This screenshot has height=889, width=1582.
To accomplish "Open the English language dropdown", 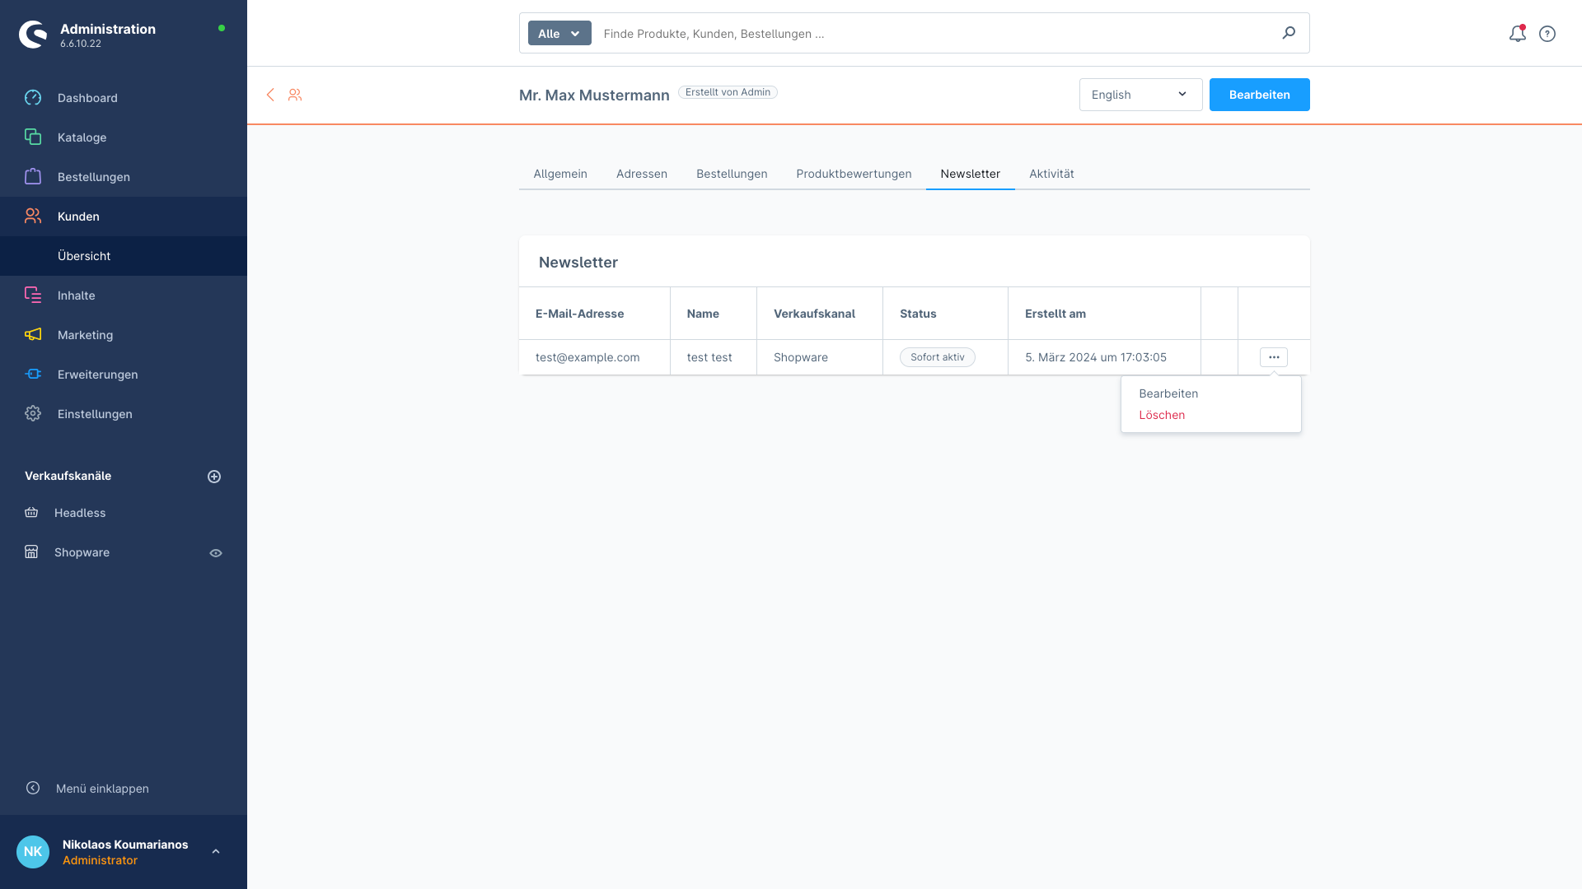I will 1140,95.
